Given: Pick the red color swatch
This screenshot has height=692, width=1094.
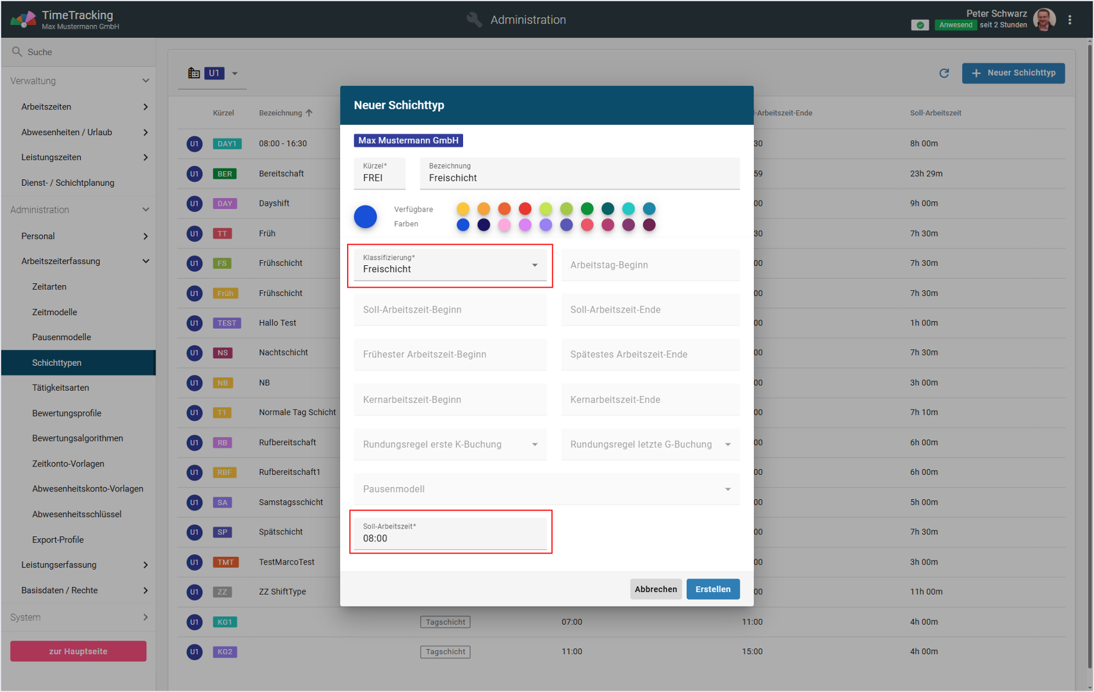Looking at the screenshot, I should pos(525,209).
